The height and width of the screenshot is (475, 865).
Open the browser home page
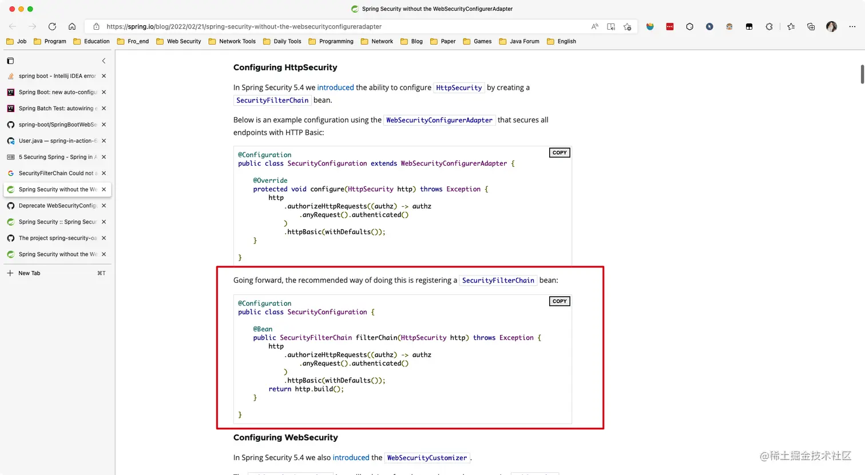click(72, 26)
